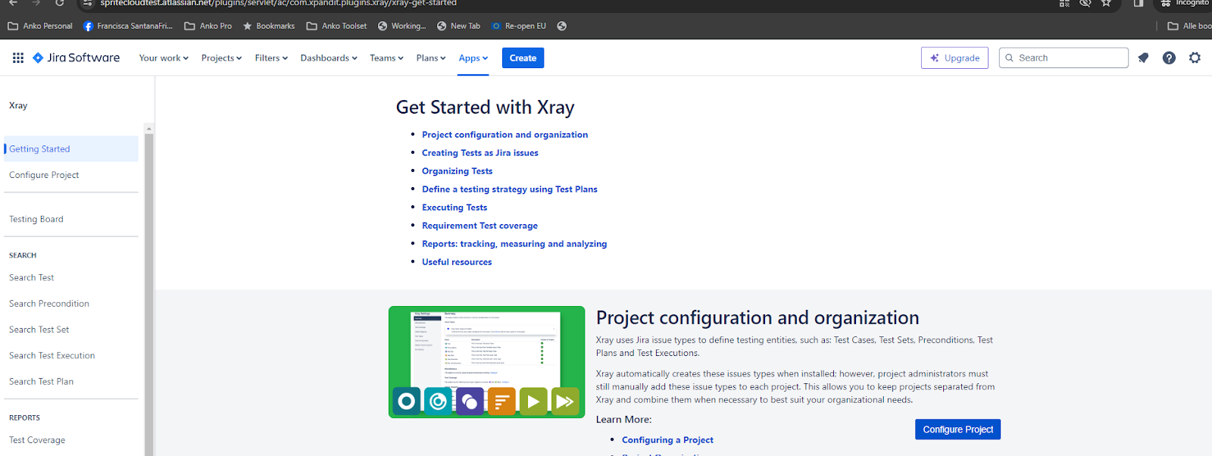Expand the Filters dropdown
The height and width of the screenshot is (456, 1212).
(x=271, y=58)
